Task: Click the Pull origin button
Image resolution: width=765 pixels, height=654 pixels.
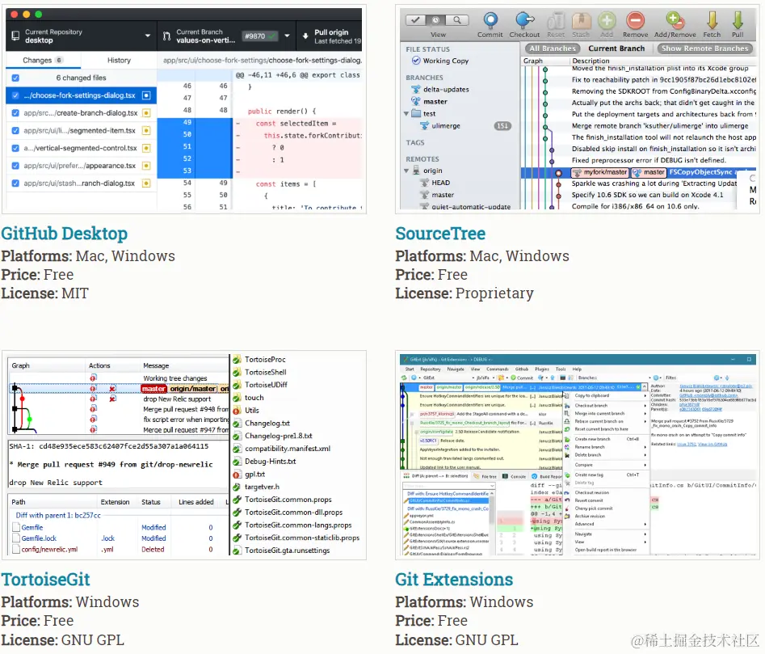Action: pyautogui.click(x=330, y=36)
